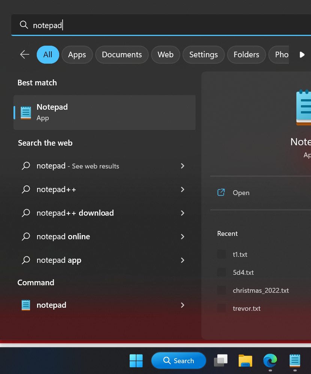Switch to the Apps filter tab
Screen dimensions: 311x374
(x=77, y=55)
